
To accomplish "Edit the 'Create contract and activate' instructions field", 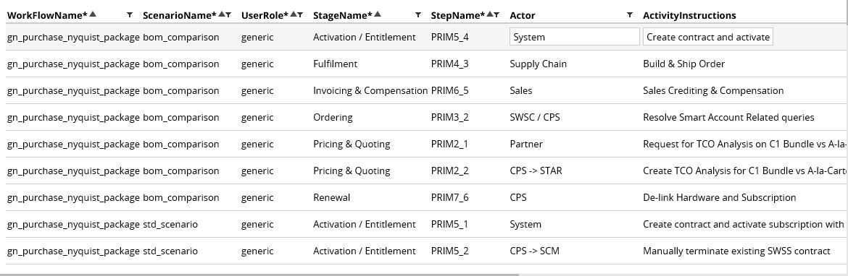I will (x=708, y=37).
